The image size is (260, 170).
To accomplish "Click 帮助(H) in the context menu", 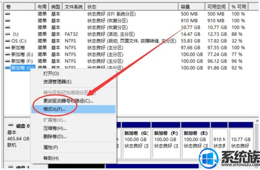I will [x=51, y=158].
